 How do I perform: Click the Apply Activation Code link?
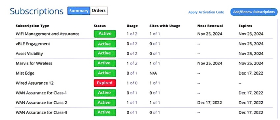[x=206, y=12]
